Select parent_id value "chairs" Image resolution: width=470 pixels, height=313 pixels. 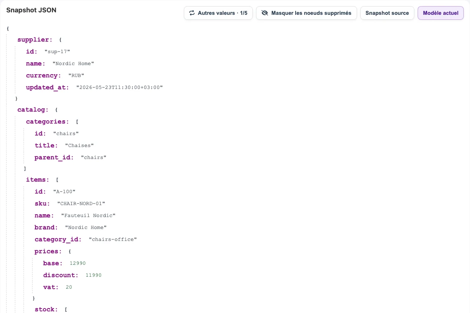click(x=94, y=158)
